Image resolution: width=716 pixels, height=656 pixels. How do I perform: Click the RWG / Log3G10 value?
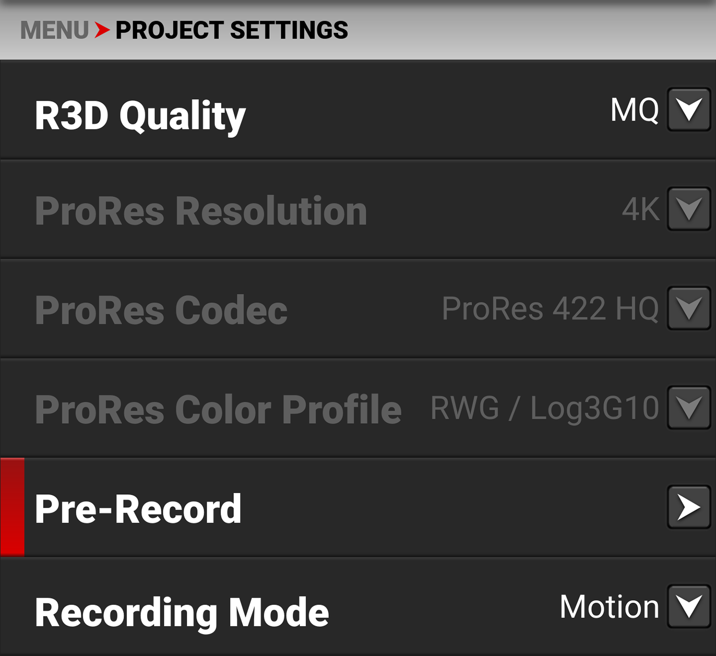click(545, 408)
